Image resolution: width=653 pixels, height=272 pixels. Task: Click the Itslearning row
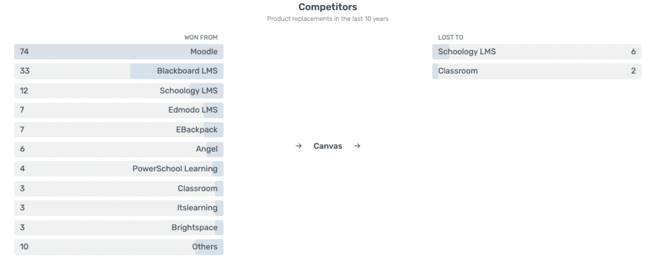119,208
